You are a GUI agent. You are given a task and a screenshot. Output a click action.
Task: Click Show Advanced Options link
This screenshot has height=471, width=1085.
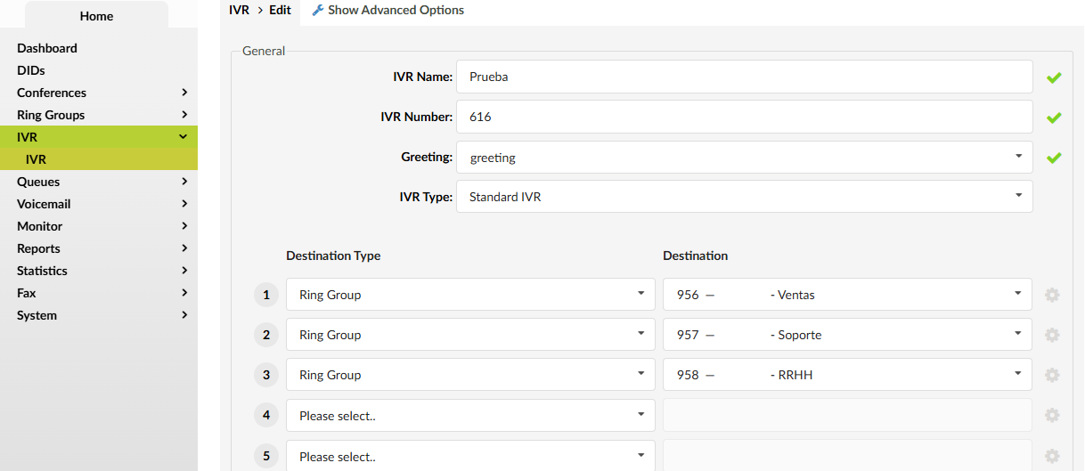click(x=396, y=11)
